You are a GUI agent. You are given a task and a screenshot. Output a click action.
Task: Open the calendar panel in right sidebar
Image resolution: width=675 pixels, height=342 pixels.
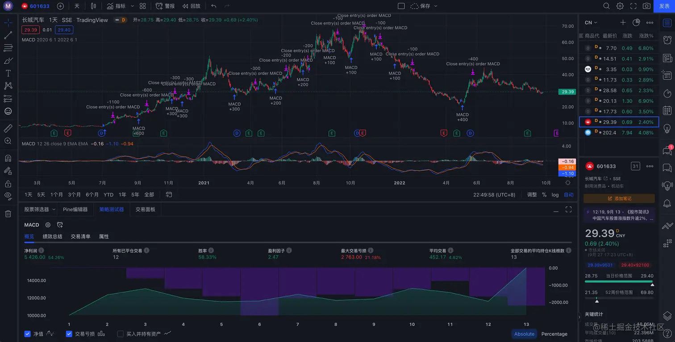[667, 110]
